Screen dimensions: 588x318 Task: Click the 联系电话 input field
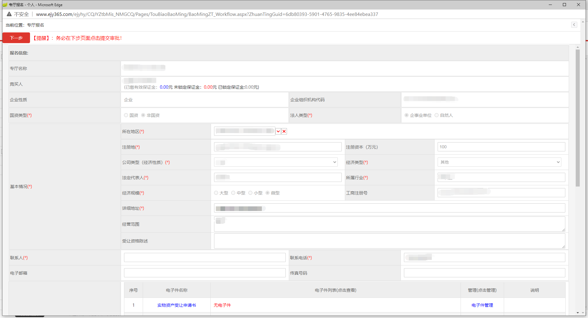click(x=484, y=258)
